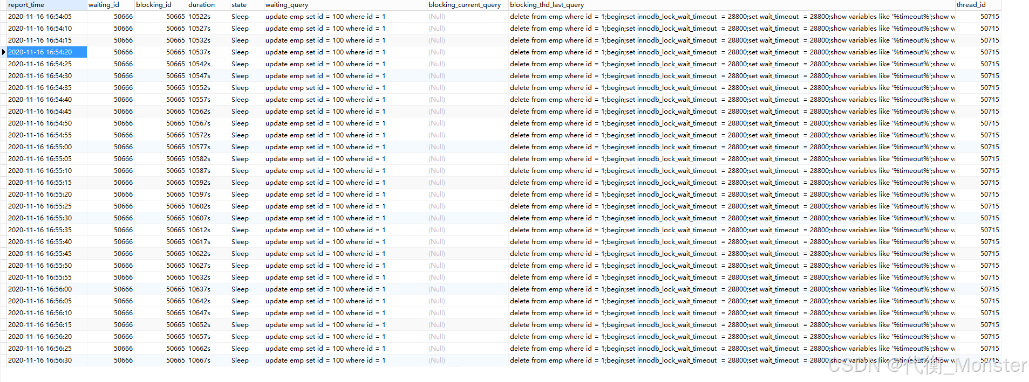The width and height of the screenshot is (1029, 382).
Task: Select duration cell 10577s
Action: 208,147
